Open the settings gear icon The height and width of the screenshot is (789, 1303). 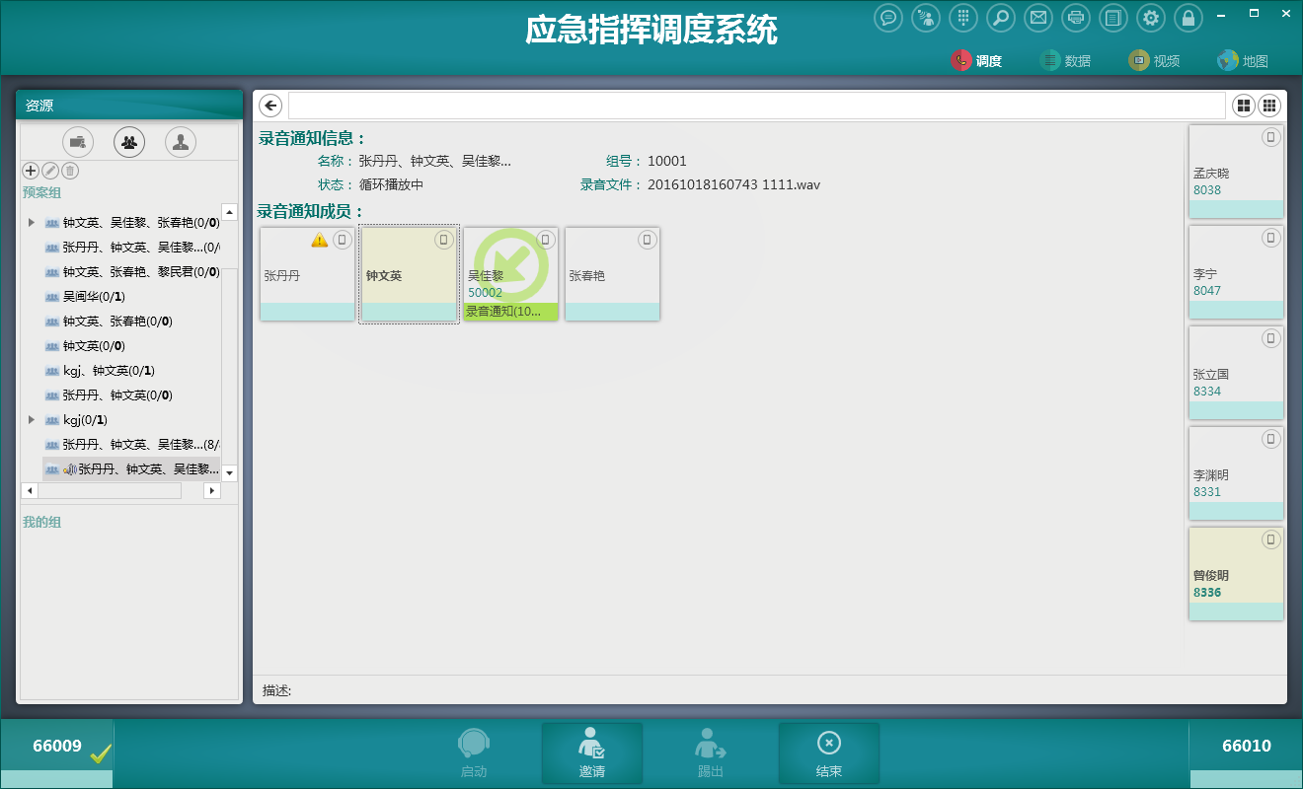tap(1150, 18)
